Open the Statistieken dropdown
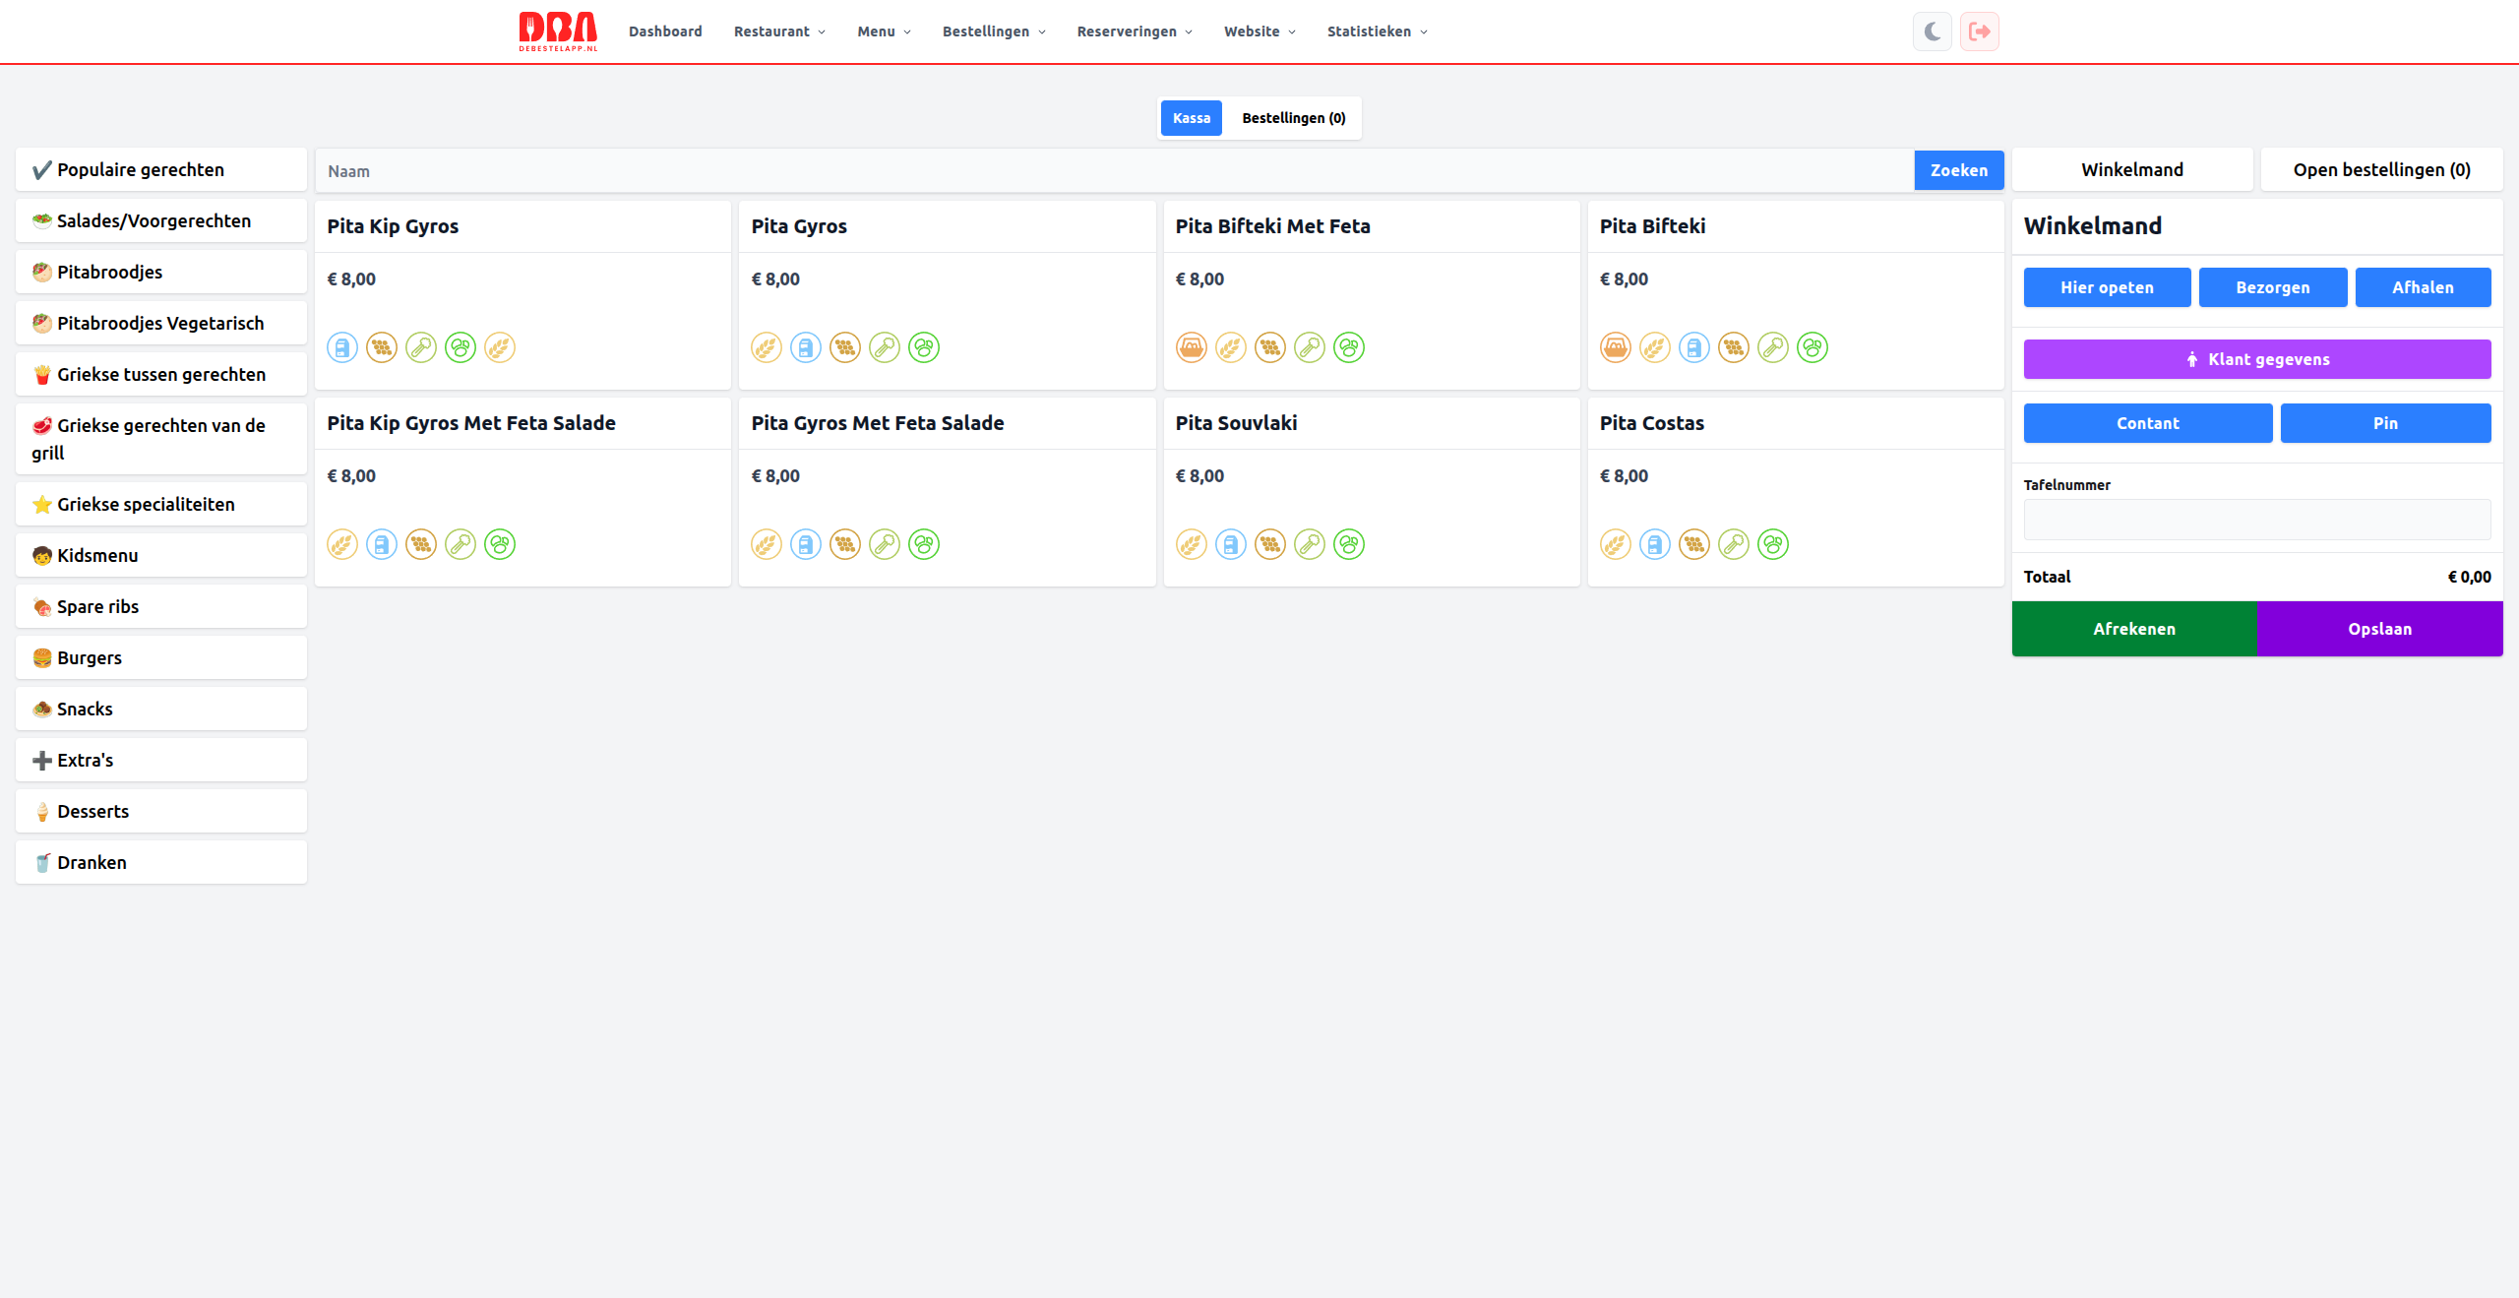 (x=1377, y=31)
